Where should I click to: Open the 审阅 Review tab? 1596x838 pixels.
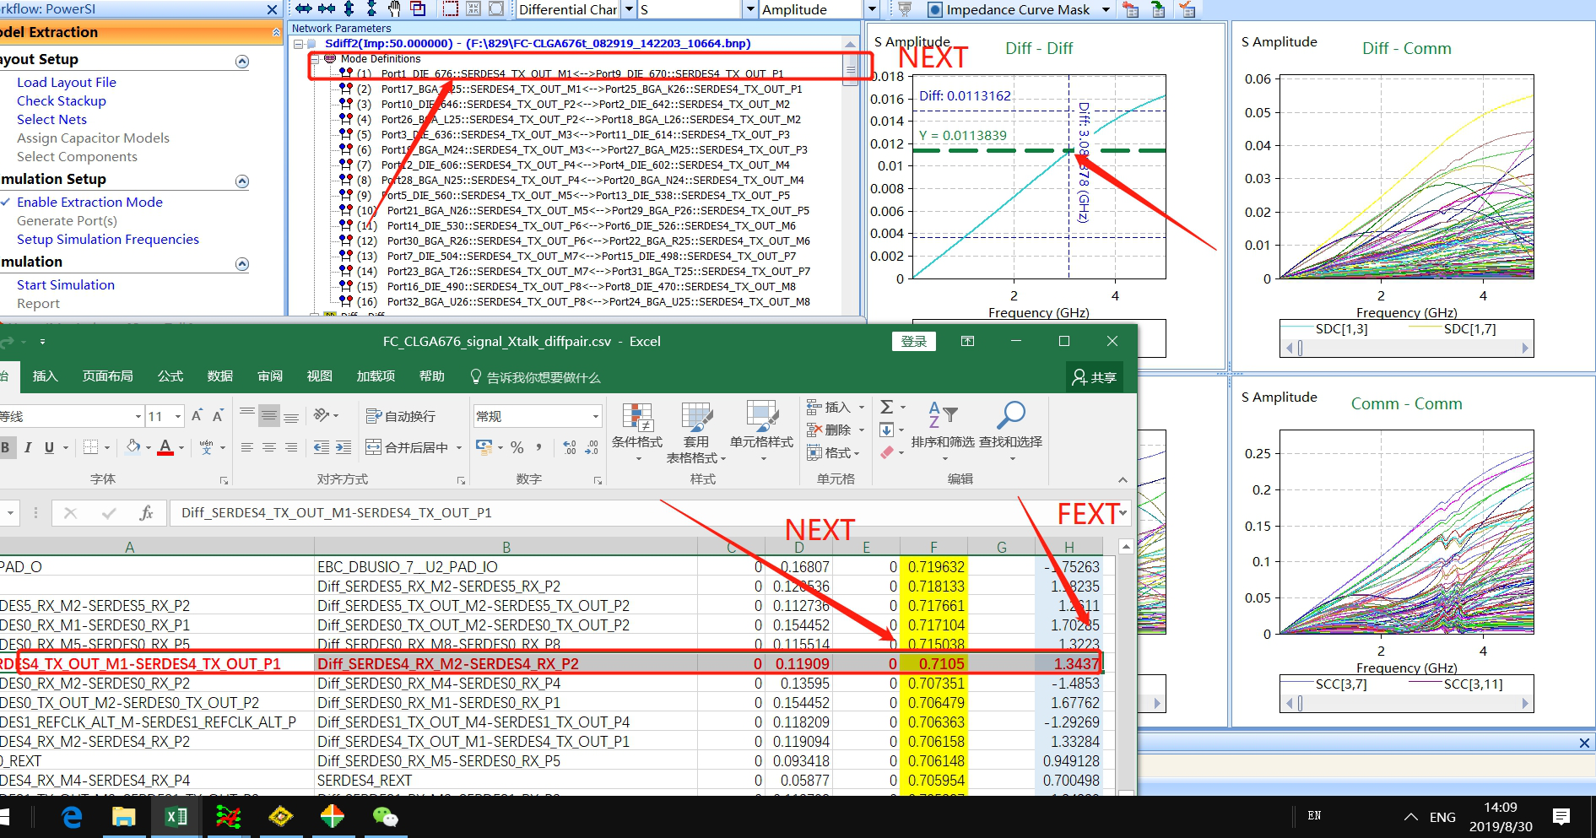[x=270, y=376]
